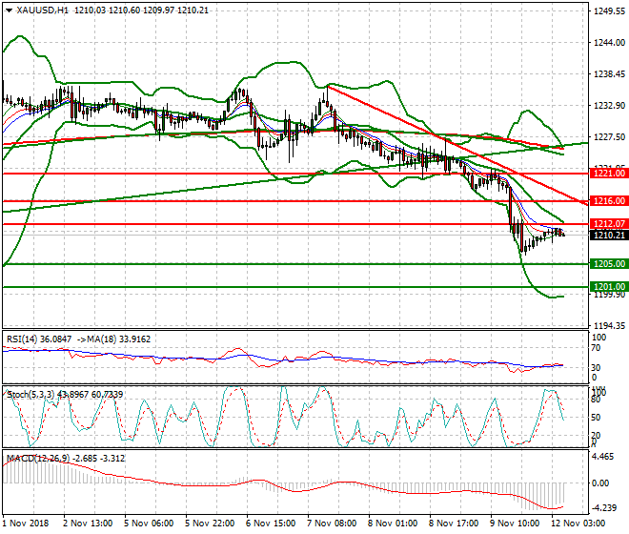
Task: Select the red 1212.07 level price tag
Action: (x=608, y=224)
